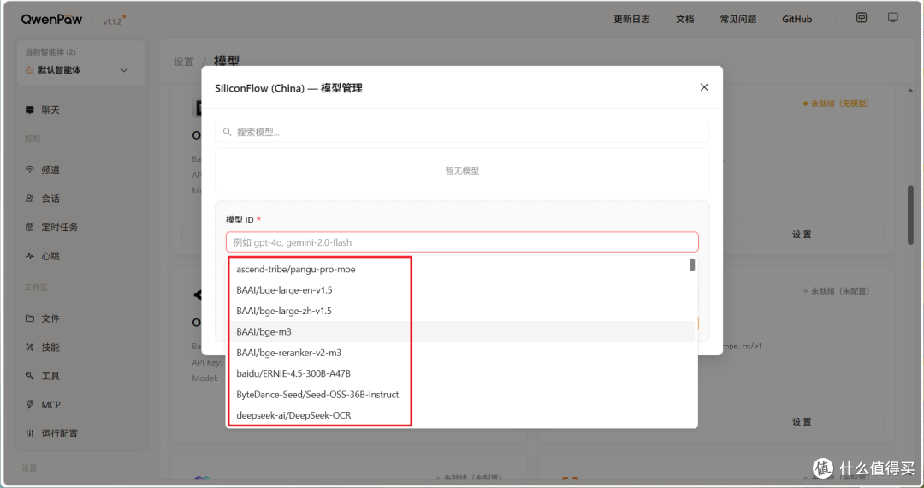Image resolution: width=924 pixels, height=488 pixels.
Task: Open the GitHub link
Action: (797, 20)
